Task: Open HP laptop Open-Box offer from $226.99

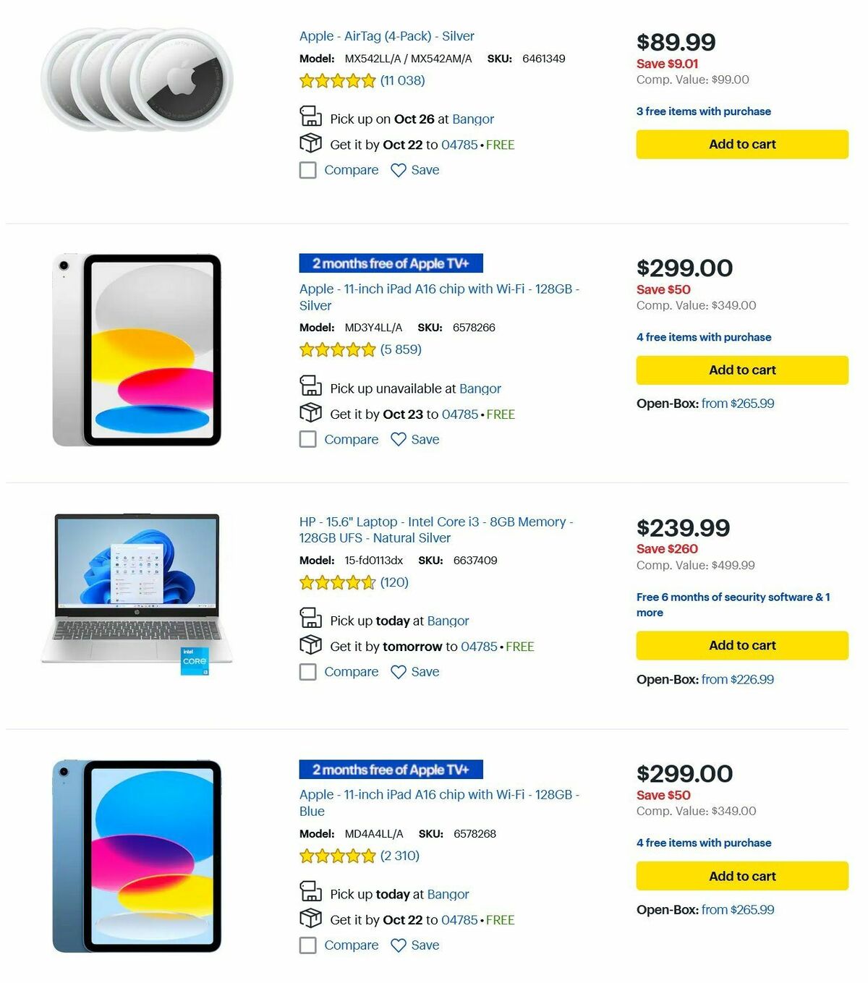Action: point(737,679)
